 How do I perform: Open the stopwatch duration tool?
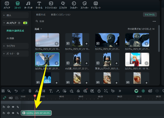[99, 91]
